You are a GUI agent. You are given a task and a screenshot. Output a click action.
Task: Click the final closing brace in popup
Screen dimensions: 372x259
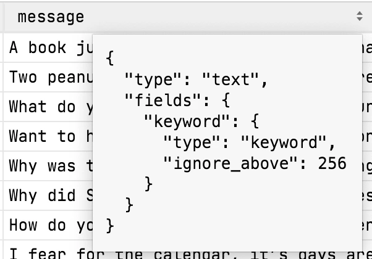[110, 226]
